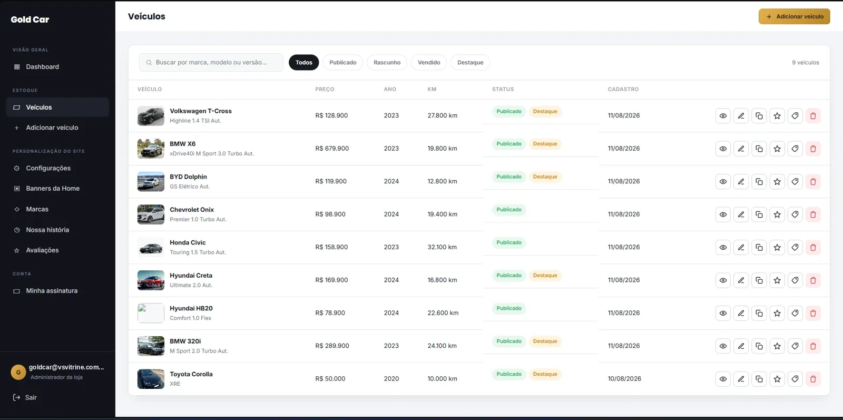The height and width of the screenshot is (420, 843).
Task: Toggle the star on the Toyota Corolla row
Action: tap(777, 379)
